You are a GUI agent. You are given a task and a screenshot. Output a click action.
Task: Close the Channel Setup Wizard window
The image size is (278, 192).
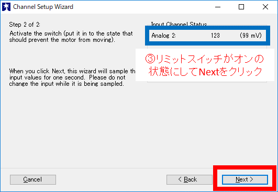(265, 7)
